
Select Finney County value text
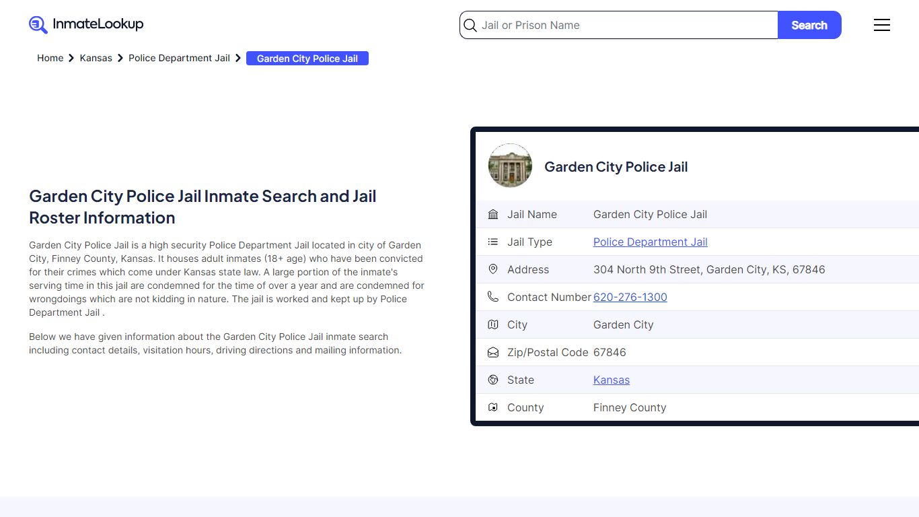click(630, 407)
